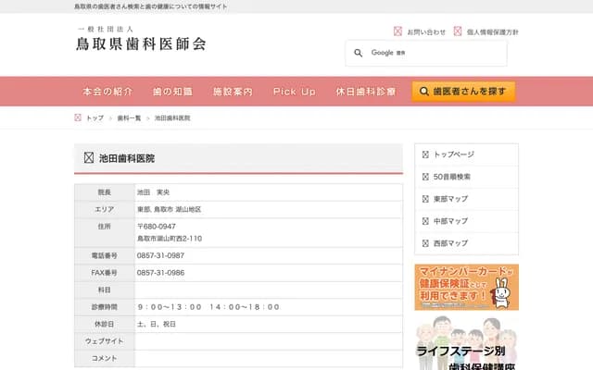Click the icon beside お問い合わせ
Image resolution: width=593 pixels, height=370 pixels.
[x=398, y=31]
